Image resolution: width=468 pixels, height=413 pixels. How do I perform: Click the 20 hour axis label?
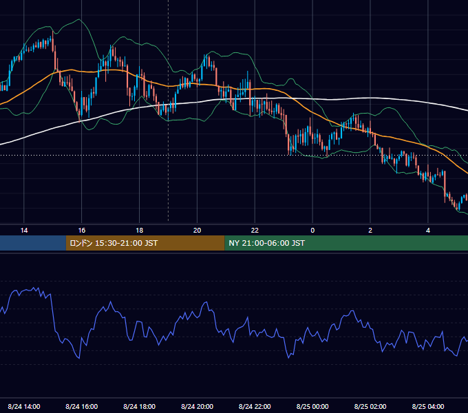(x=197, y=231)
